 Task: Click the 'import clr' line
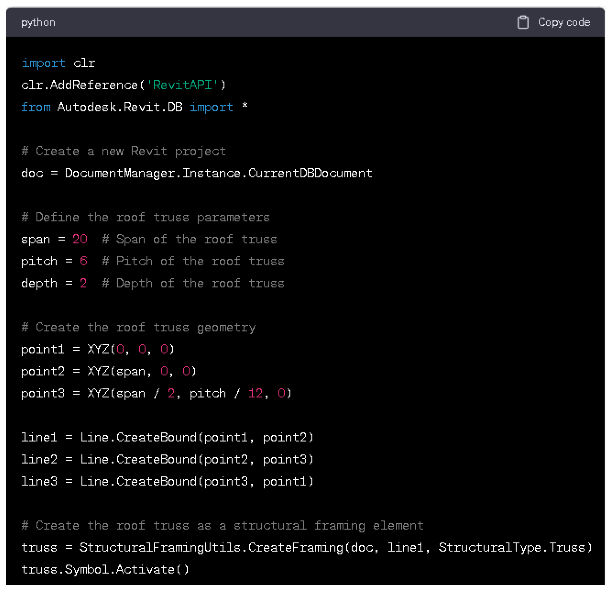tap(58, 63)
